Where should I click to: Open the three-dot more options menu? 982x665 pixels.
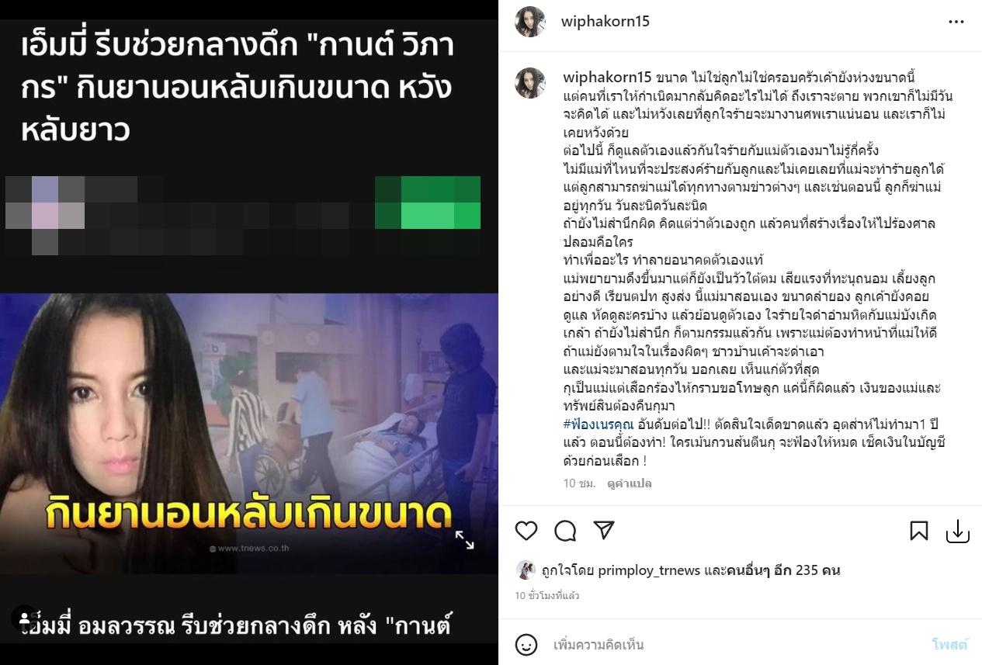[x=956, y=22]
